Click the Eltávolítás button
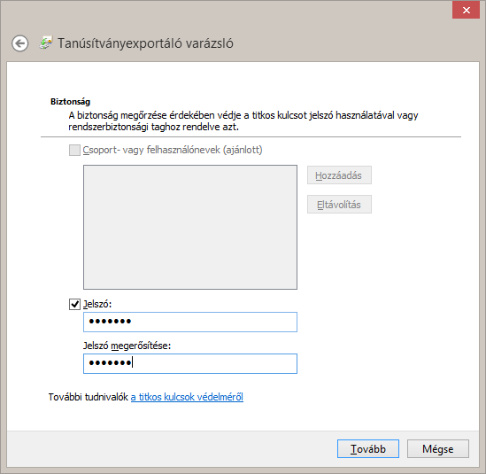This screenshot has height=474, width=486. click(339, 205)
